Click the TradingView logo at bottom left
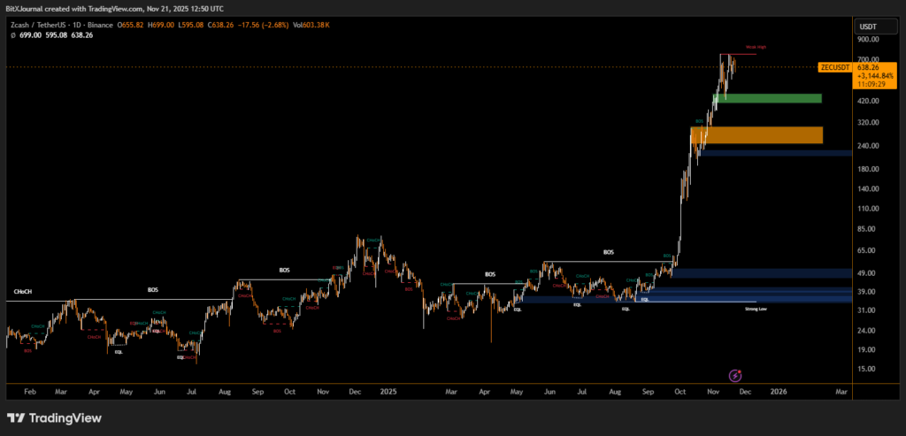The width and height of the screenshot is (906, 436). pos(54,418)
